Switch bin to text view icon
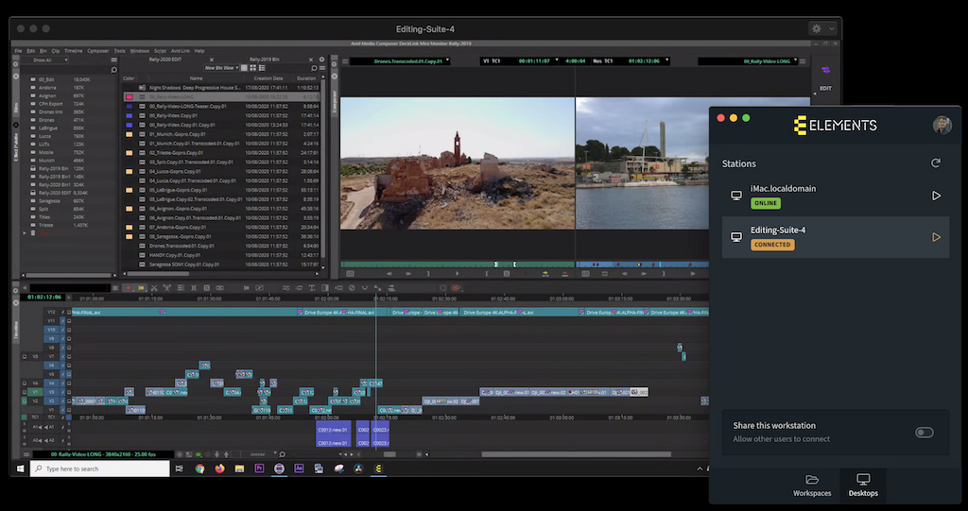968x511 pixels. [x=245, y=68]
